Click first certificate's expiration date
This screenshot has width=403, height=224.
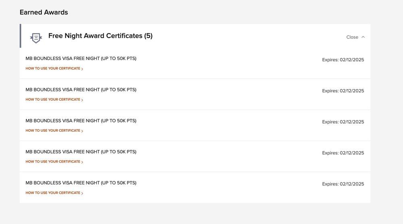(343, 60)
